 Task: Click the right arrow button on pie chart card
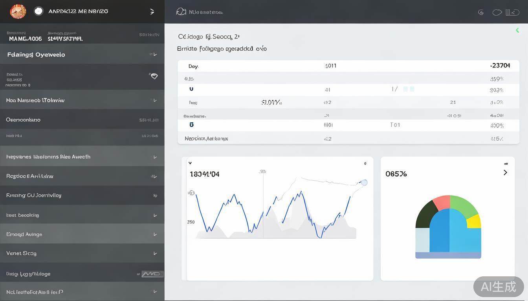[x=505, y=173]
